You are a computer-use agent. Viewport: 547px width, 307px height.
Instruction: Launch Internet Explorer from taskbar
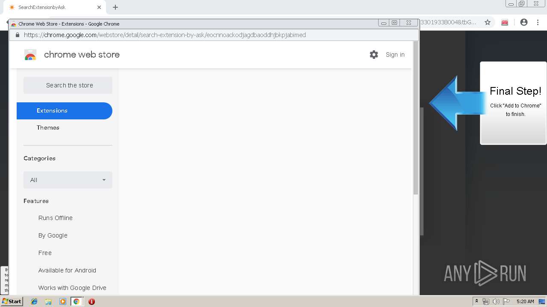(34, 301)
